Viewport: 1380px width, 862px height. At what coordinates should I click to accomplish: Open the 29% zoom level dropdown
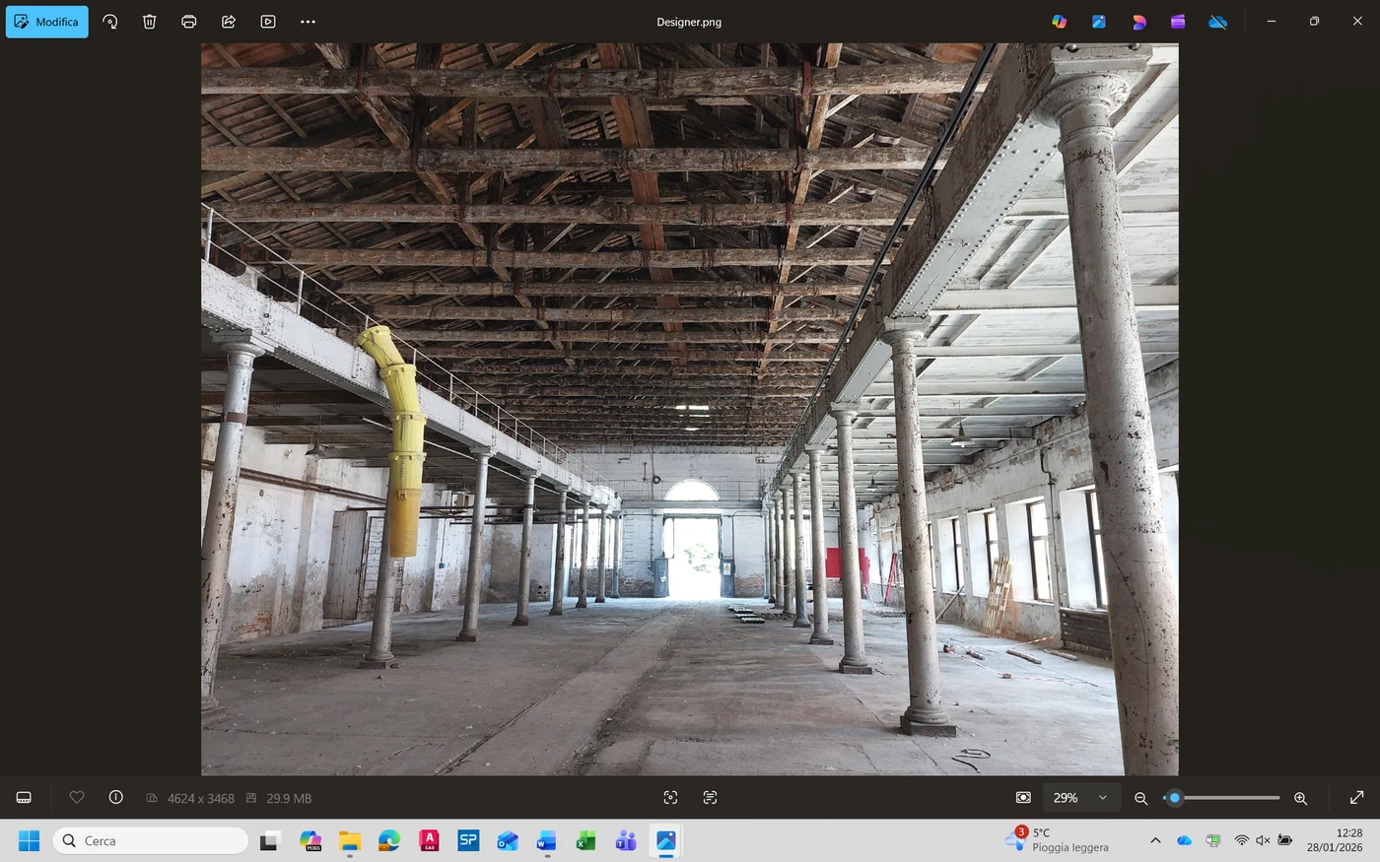pyautogui.click(x=1081, y=798)
